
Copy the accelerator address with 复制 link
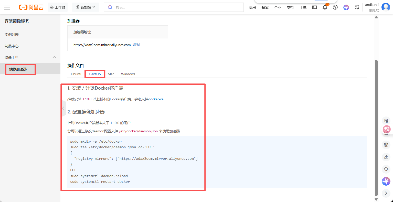pos(136,45)
